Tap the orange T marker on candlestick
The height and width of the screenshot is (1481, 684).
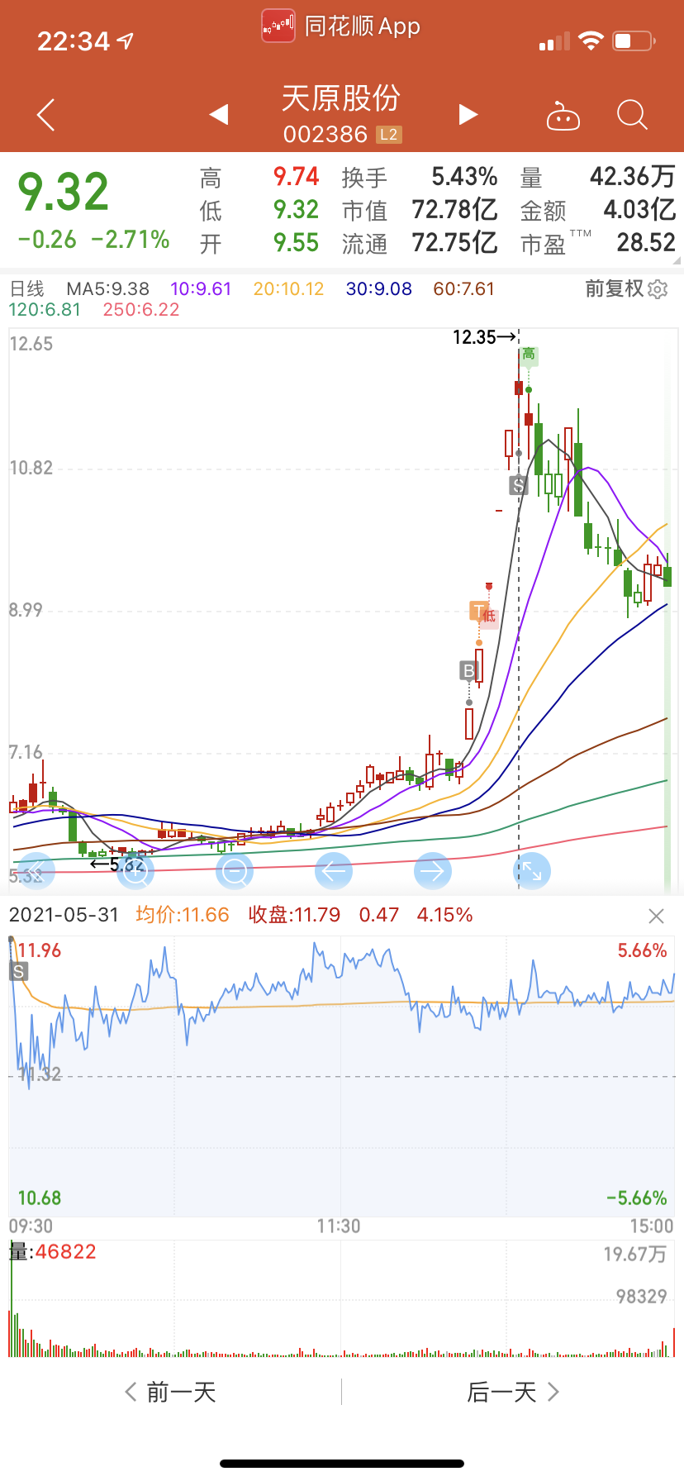(478, 612)
